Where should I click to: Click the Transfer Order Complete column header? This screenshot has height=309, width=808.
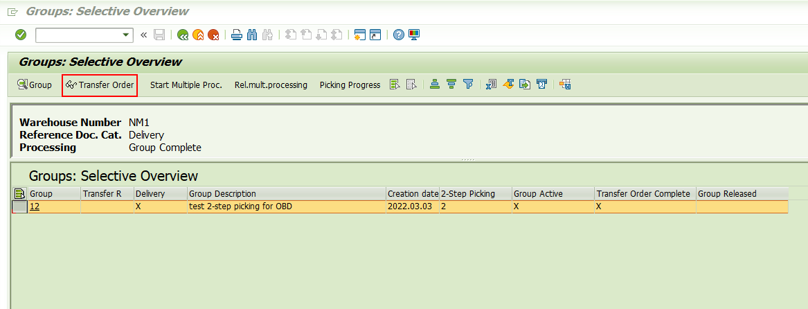645,194
